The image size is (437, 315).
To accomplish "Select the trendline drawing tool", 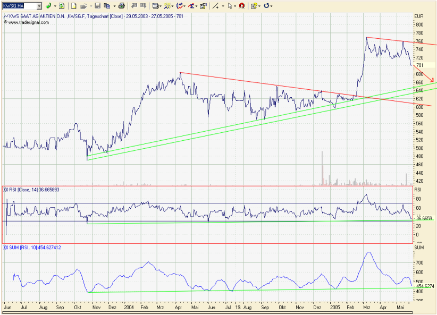I will [215, 6].
